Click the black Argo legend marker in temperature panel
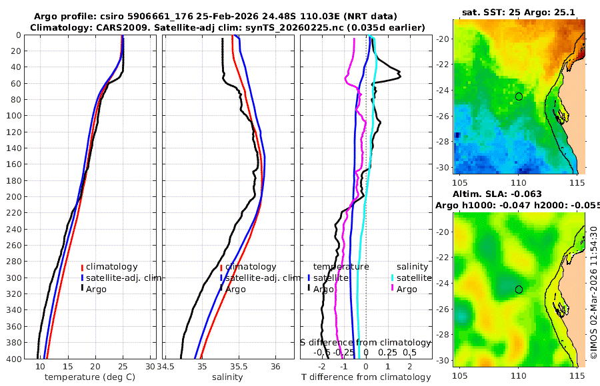The height and width of the screenshot is (386, 600). (x=82, y=289)
